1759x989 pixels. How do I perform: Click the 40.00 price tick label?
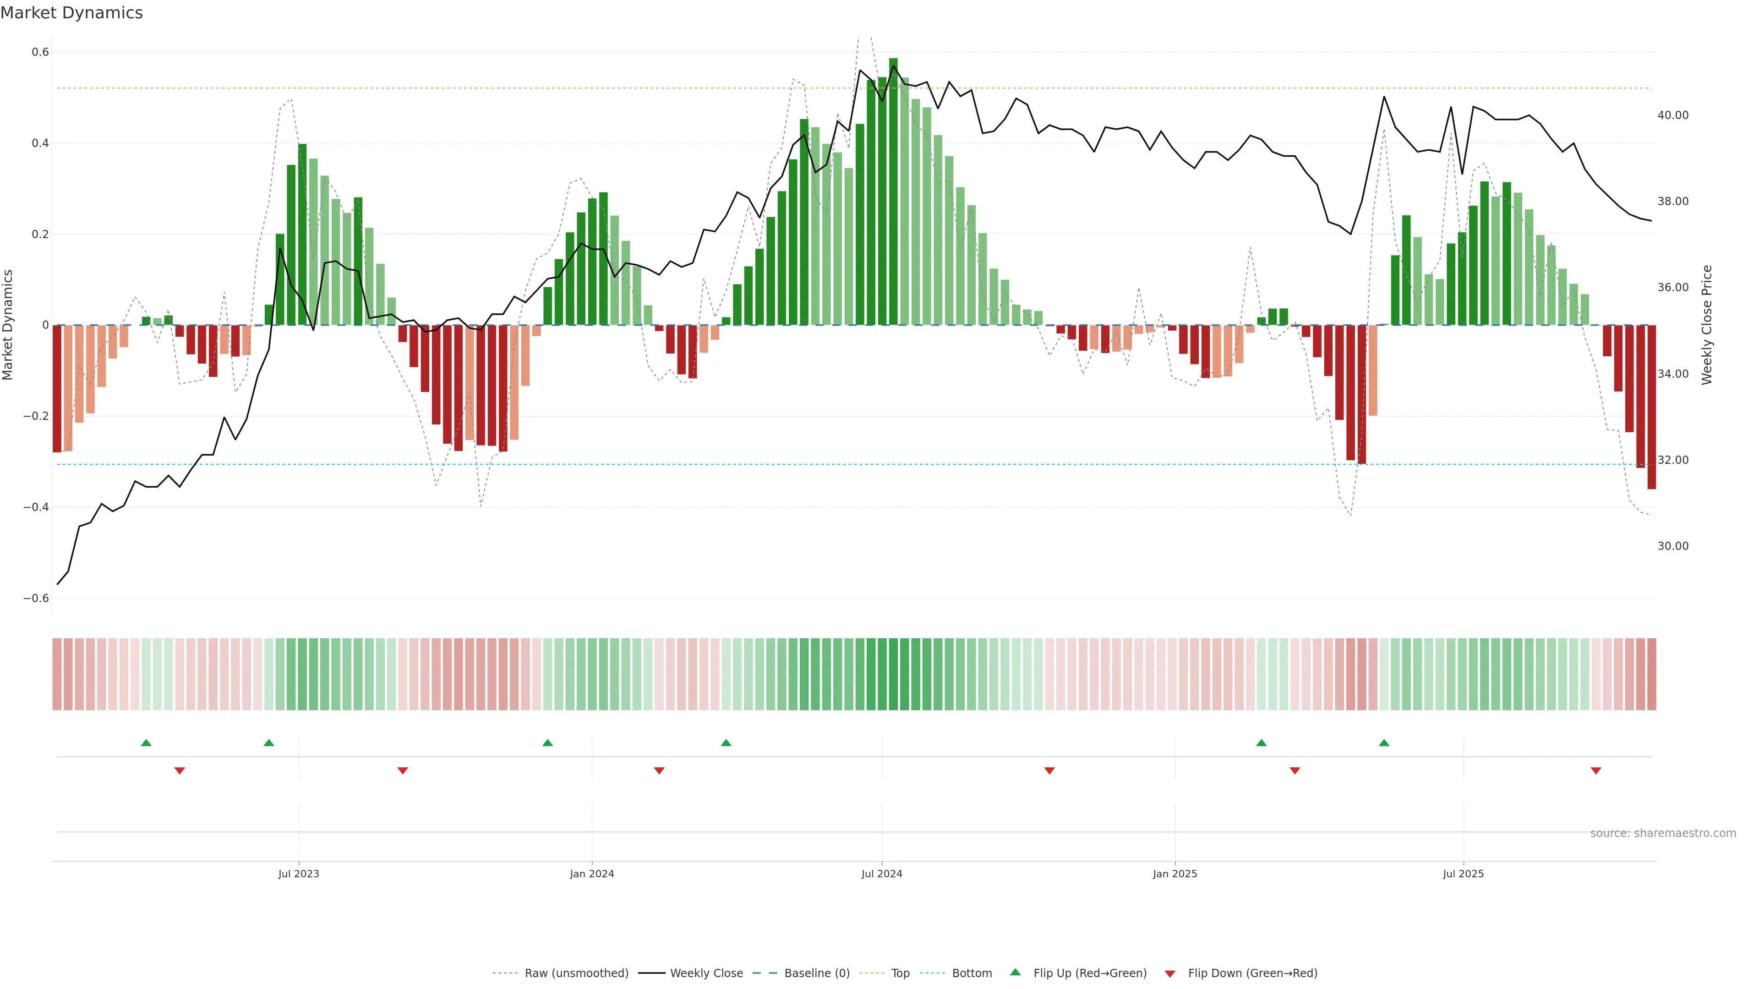tap(1672, 115)
